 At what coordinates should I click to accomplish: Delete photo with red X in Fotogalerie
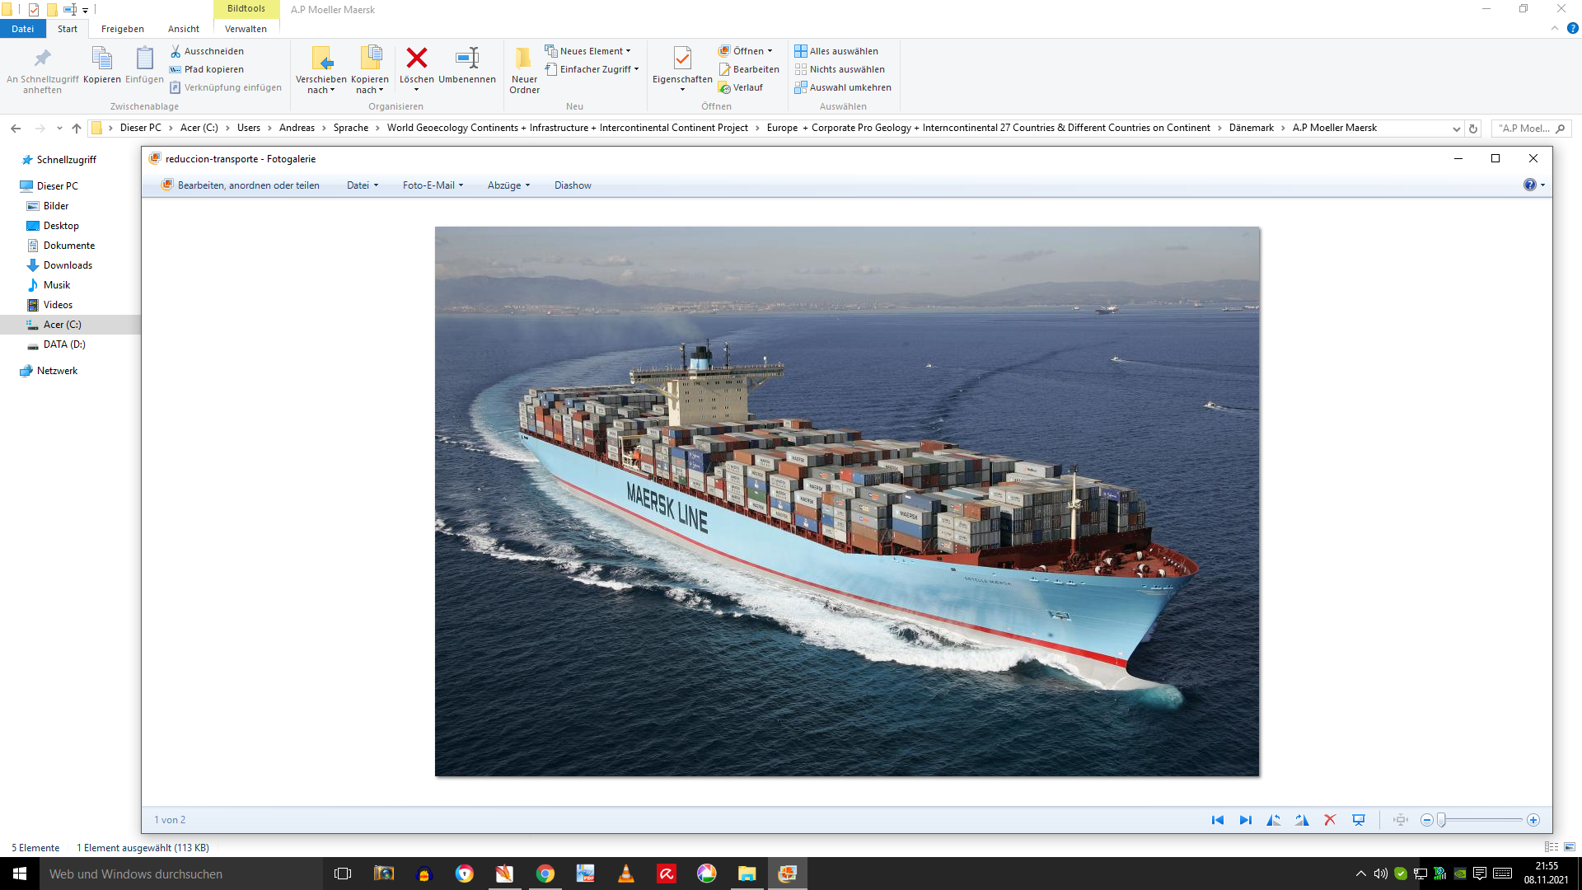click(1330, 820)
